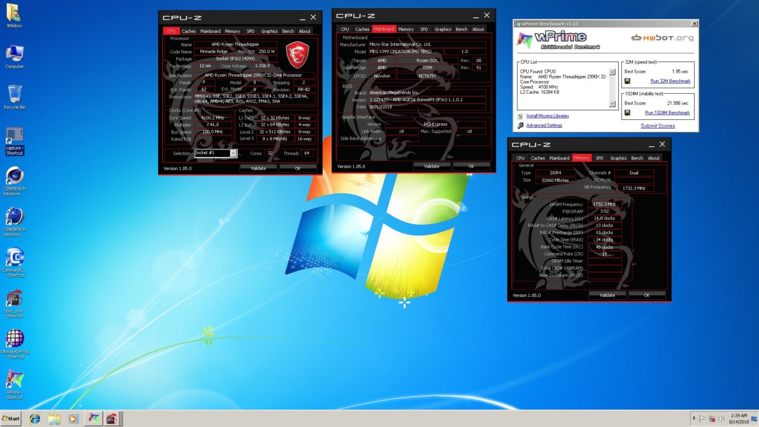Click the MSI dragon logo in CPU-Z
Screen dimensions: 759x427
pyautogui.click(x=297, y=55)
